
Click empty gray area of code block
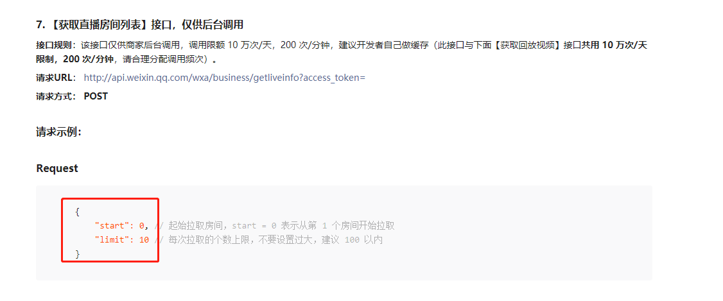[507, 258]
